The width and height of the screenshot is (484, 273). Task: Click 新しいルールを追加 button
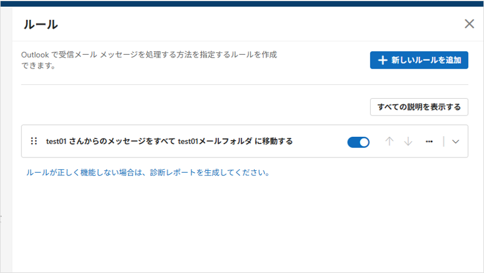tap(419, 60)
